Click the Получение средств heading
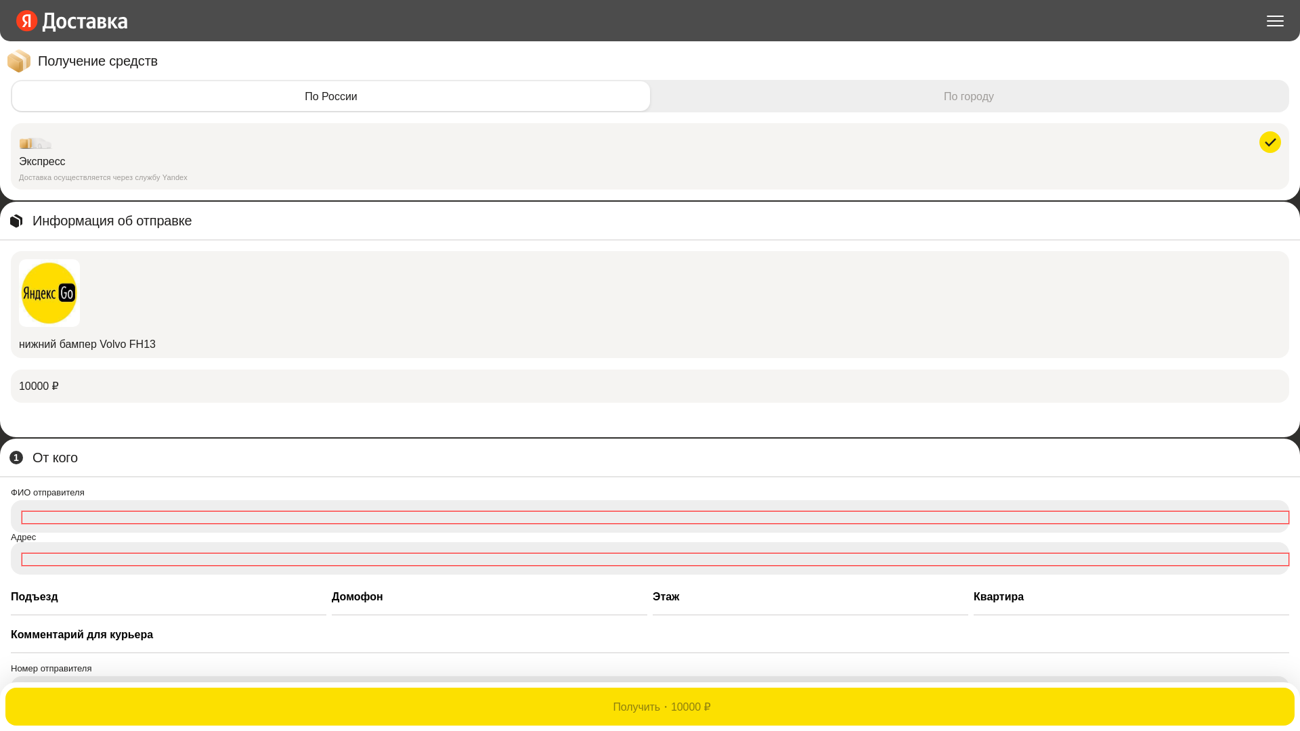Viewport: 1300px width, 731px height. point(97,61)
